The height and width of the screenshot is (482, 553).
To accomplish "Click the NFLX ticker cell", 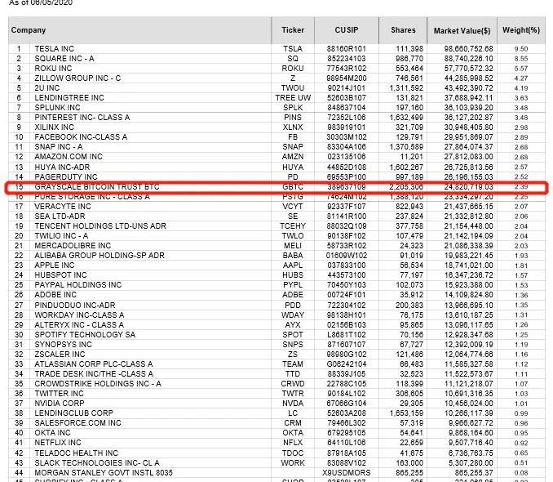I will pos(293,443).
